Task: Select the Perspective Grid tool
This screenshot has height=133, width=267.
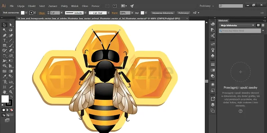Action: [x=11, y=66]
